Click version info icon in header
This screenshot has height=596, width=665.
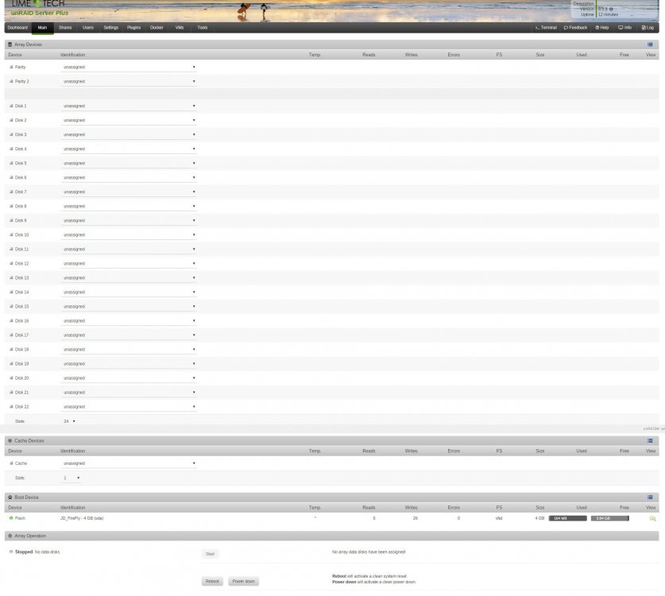point(611,9)
